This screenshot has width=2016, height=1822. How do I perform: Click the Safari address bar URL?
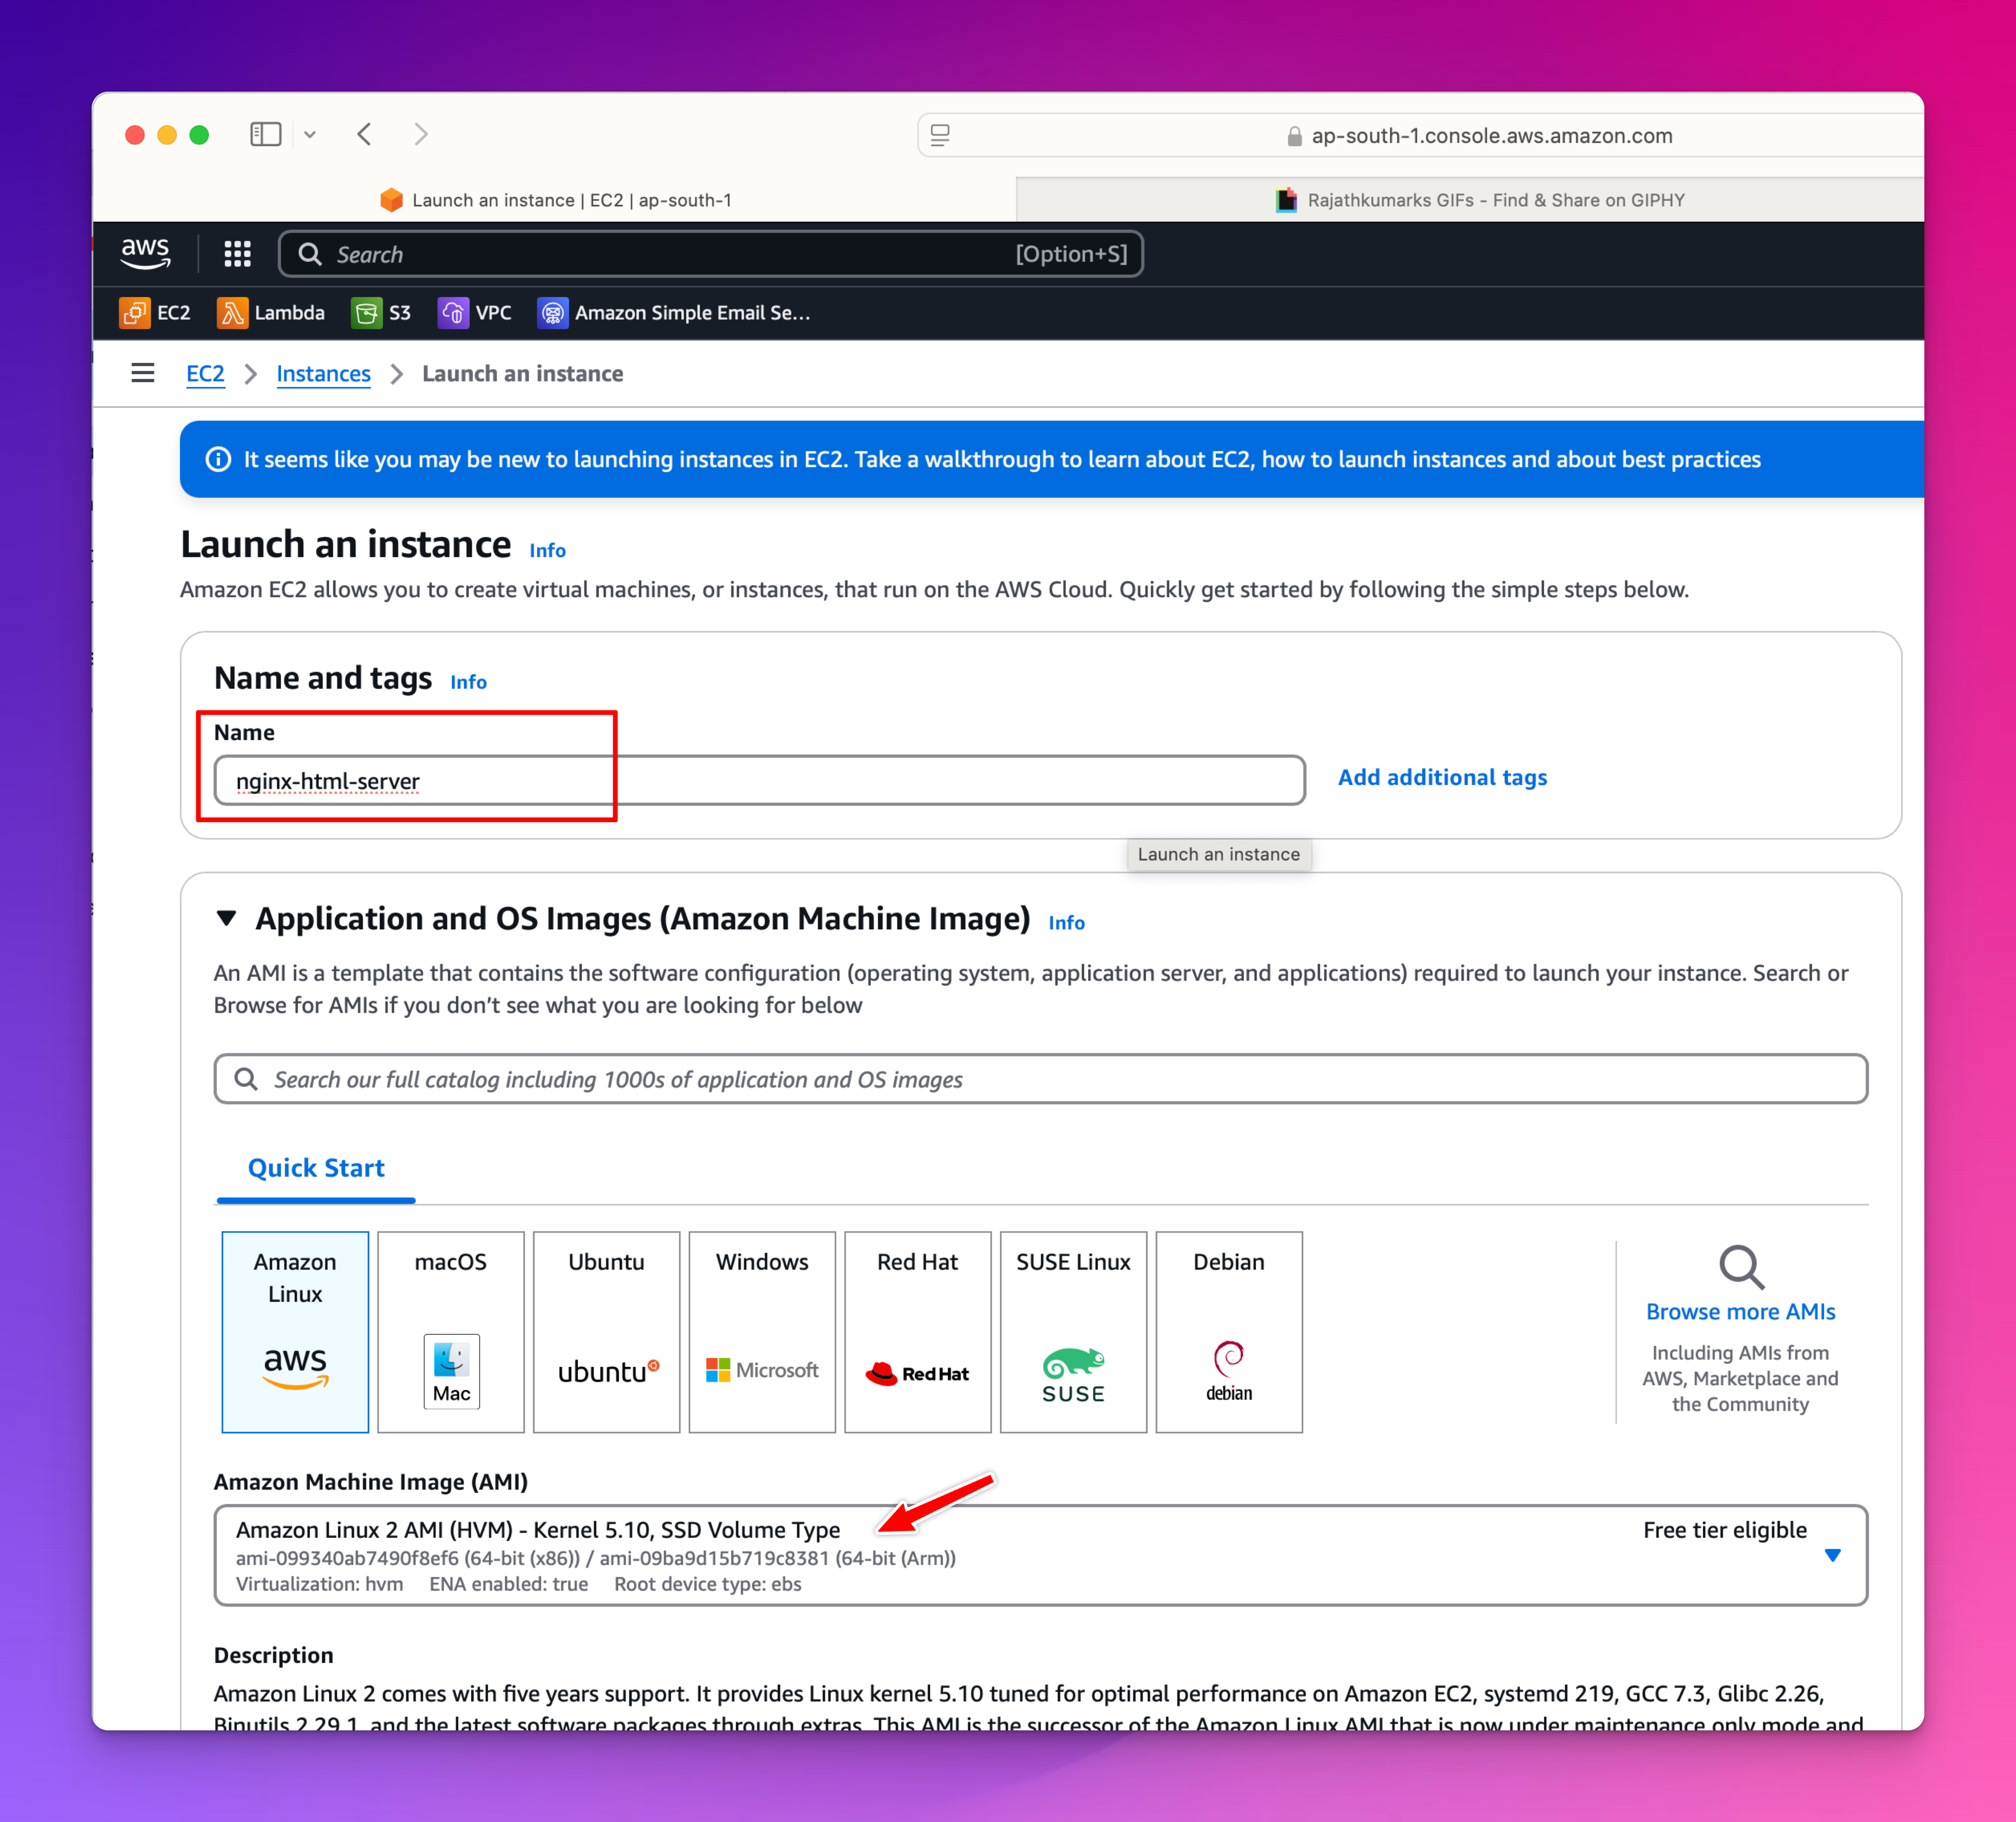point(1491,135)
